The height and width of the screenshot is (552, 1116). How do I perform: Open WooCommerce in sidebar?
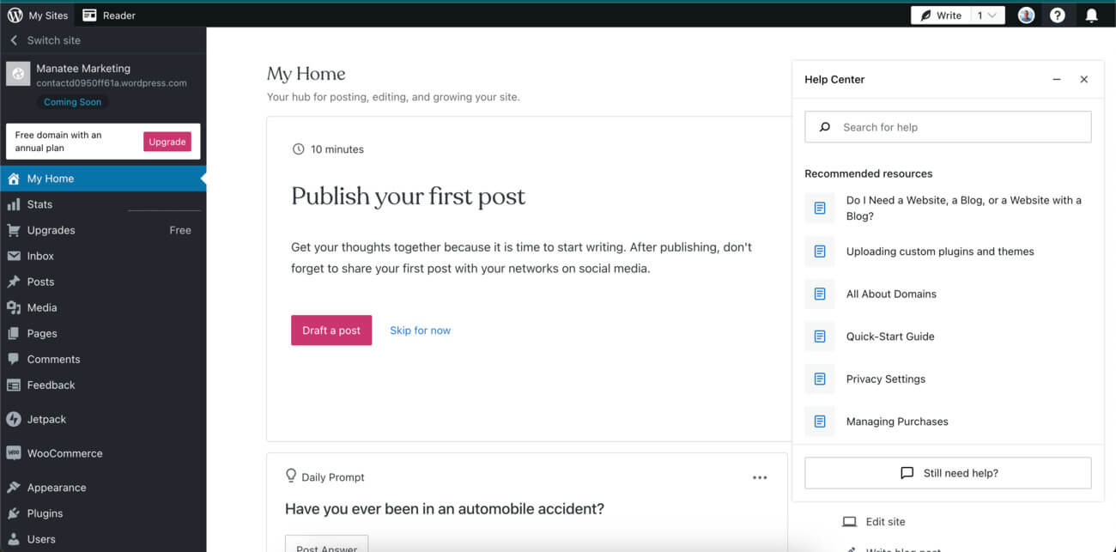[x=103, y=453]
